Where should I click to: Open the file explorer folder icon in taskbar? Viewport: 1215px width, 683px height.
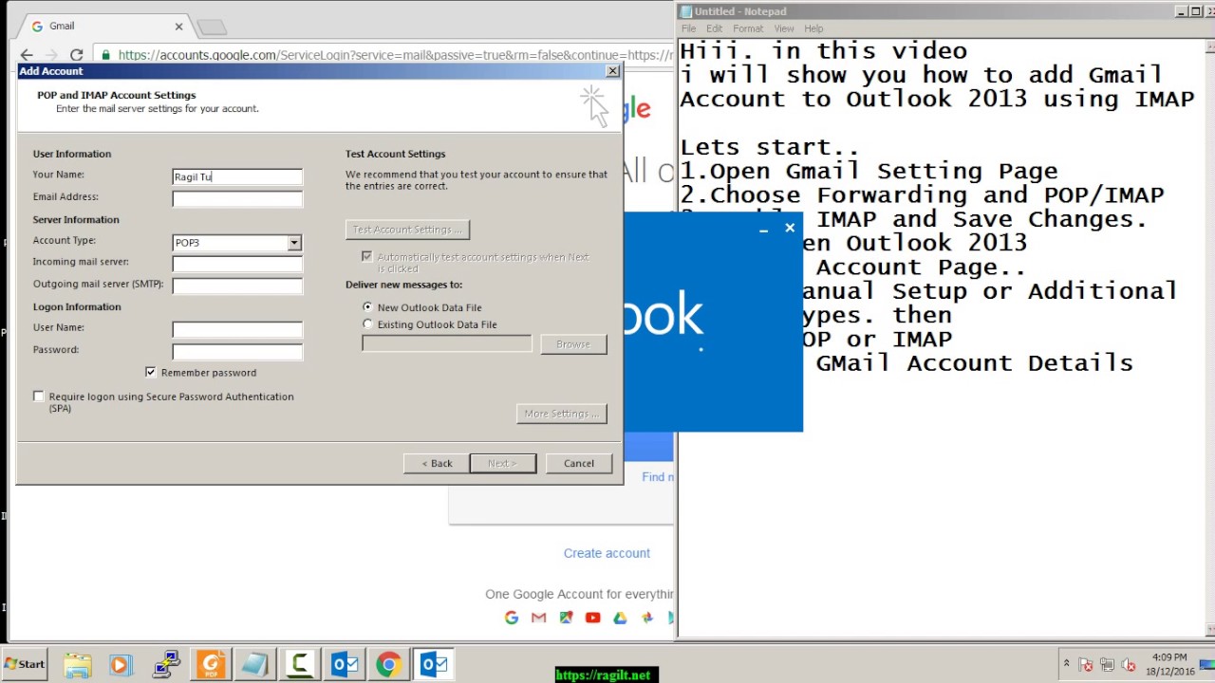click(78, 664)
